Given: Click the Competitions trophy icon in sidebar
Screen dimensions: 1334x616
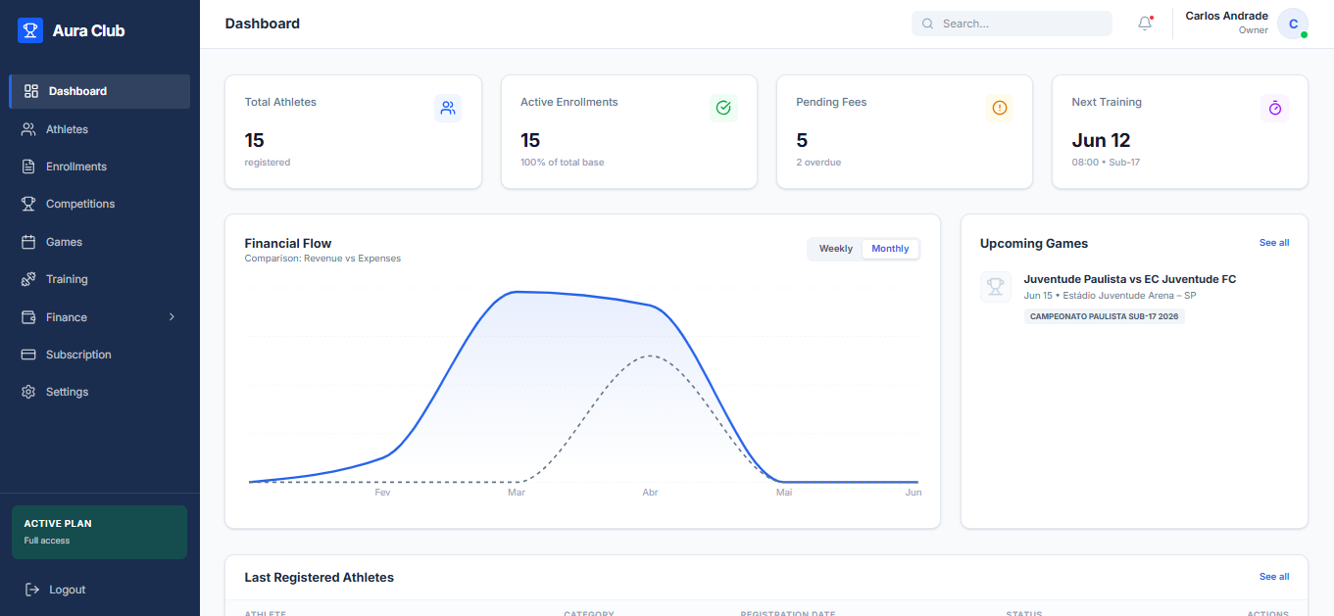Looking at the screenshot, I should click(x=28, y=204).
